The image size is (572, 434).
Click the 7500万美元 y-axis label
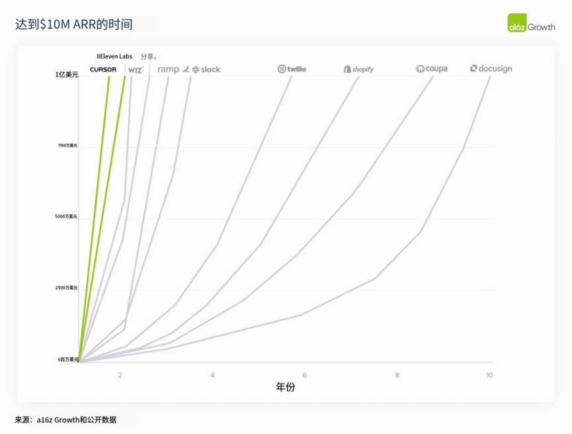67,146
